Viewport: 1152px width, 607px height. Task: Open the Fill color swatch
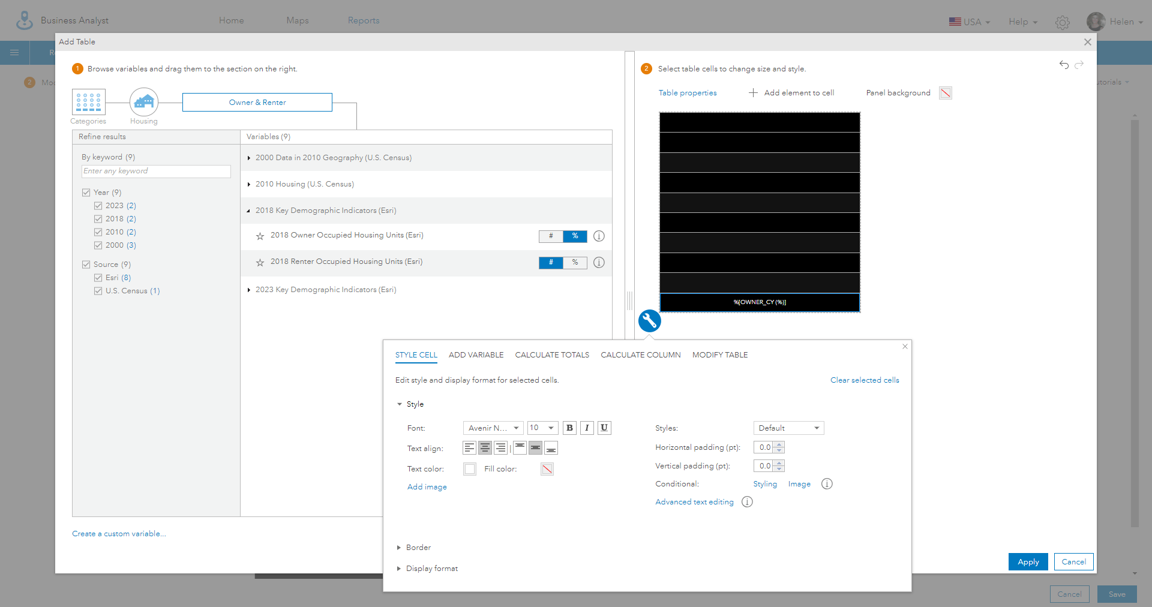547,469
